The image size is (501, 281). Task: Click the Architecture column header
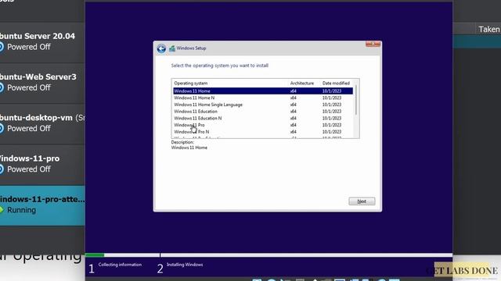(x=302, y=84)
